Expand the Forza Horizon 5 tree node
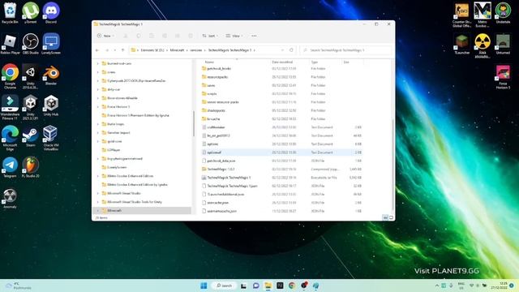 pyautogui.click(x=97, y=107)
